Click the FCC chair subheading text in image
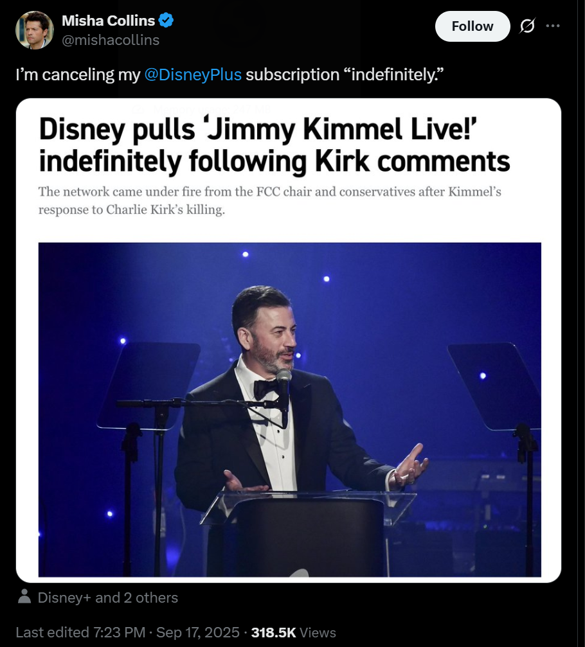 269,200
